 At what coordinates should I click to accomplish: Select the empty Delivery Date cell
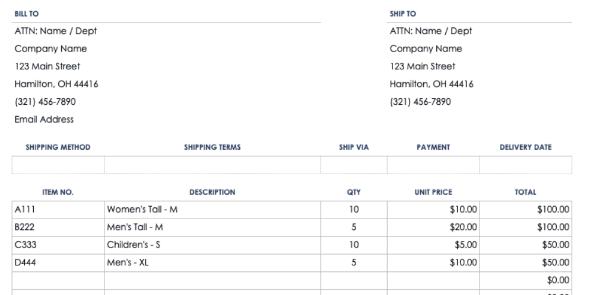pyautogui.click(x=525, y=165)
